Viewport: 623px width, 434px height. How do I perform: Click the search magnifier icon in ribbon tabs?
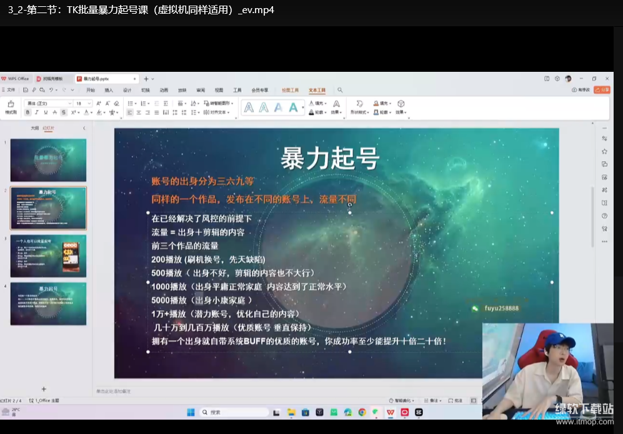340,90
